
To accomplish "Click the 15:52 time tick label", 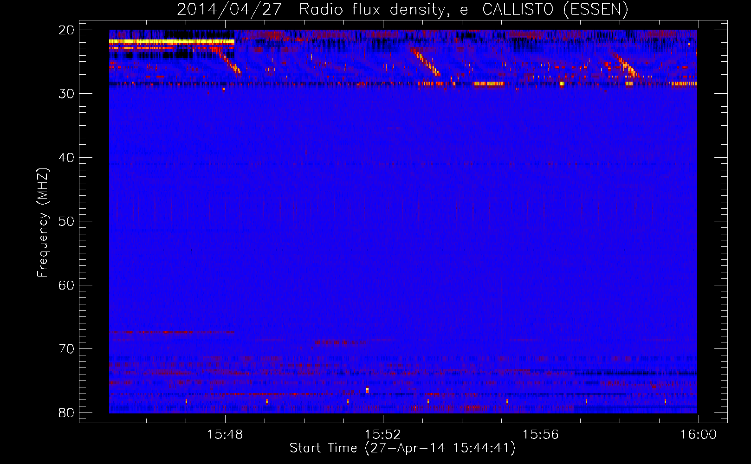I will 383,435.
